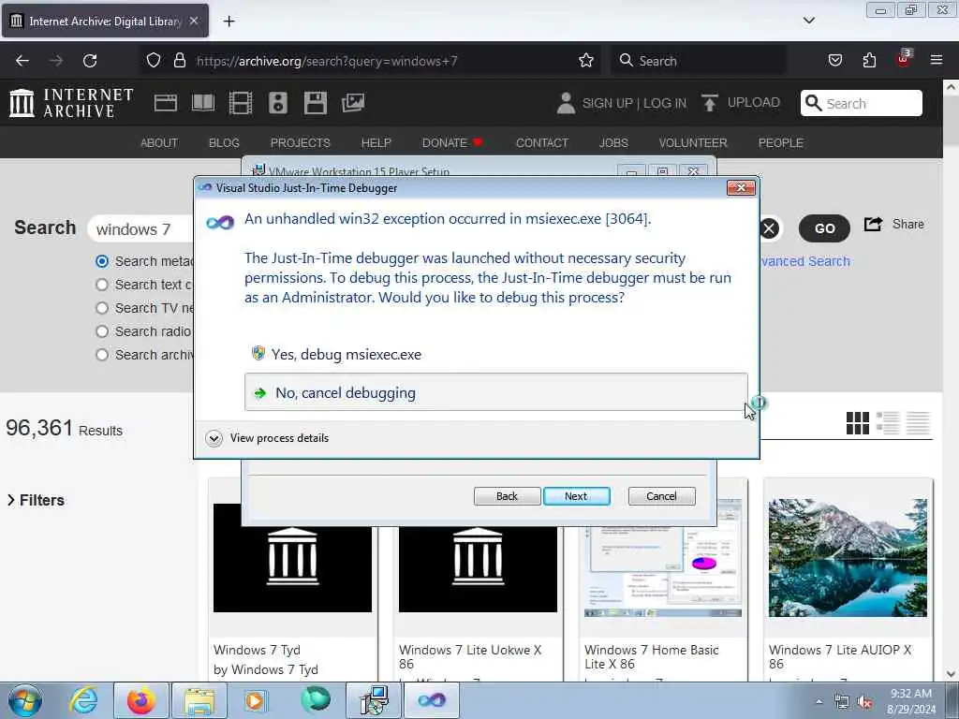Viewport: 959px width, 719px height.
Task: Close the Internet Archive tab
Action: [194, 21]
